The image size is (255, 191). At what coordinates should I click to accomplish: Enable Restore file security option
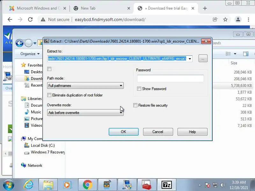[135, 105]
